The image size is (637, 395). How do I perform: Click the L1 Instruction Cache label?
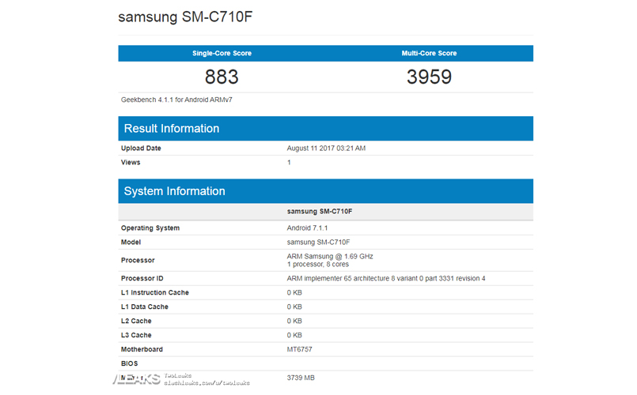pos(155,292)
